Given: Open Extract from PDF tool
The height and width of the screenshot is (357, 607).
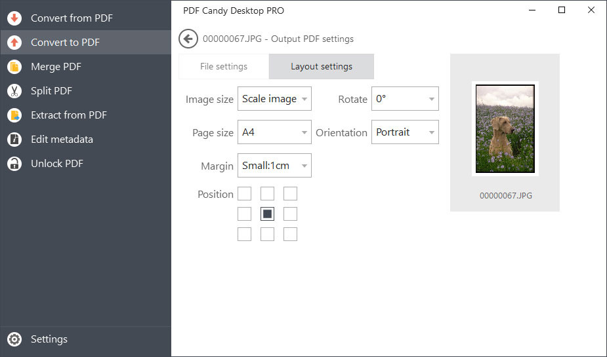Looking at the screenshot, I should (85, 115).
